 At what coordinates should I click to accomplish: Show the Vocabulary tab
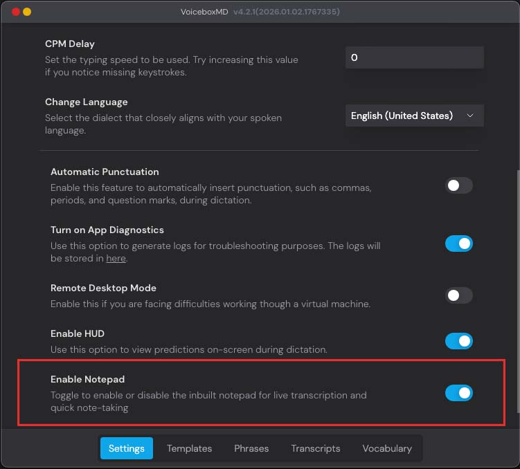[x=387, y=448]
